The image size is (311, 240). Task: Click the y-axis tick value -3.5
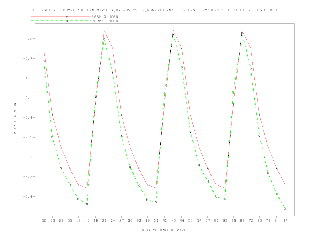(x=28, y=137)
